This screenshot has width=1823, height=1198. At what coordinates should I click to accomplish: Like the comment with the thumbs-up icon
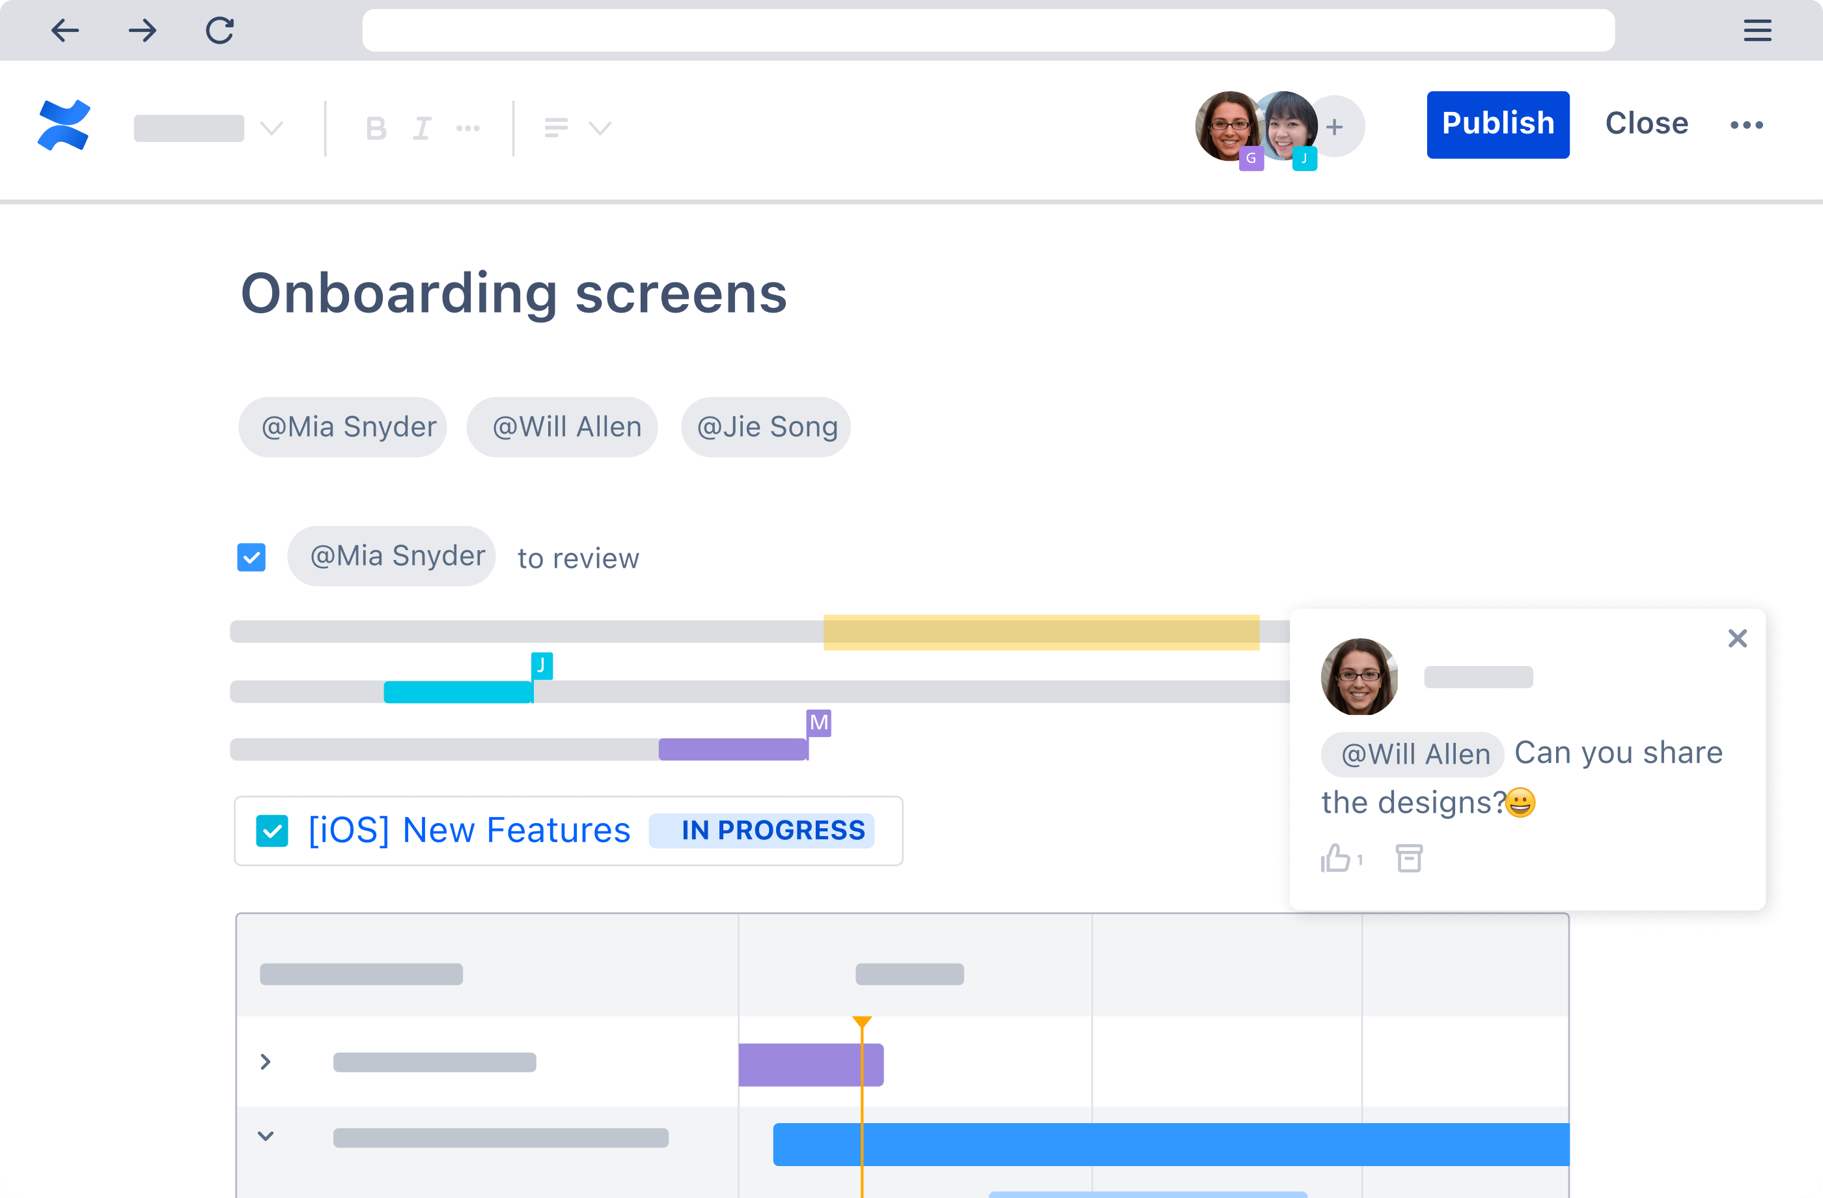1336,858
